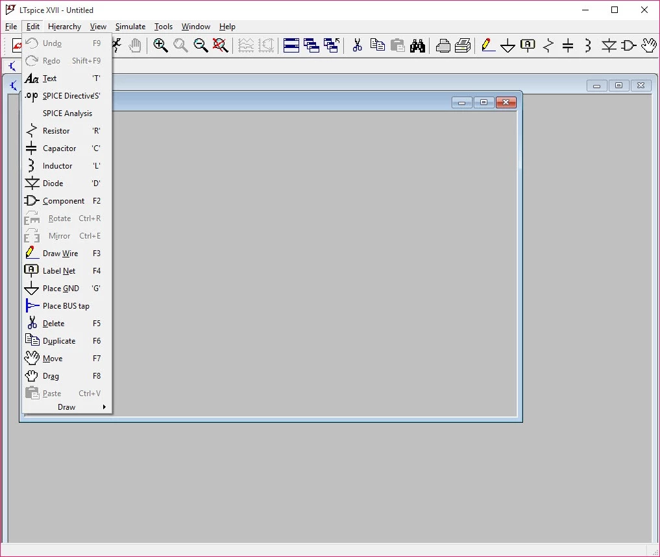Choose Place BUS tap menu entry

(x=66, y=306)
